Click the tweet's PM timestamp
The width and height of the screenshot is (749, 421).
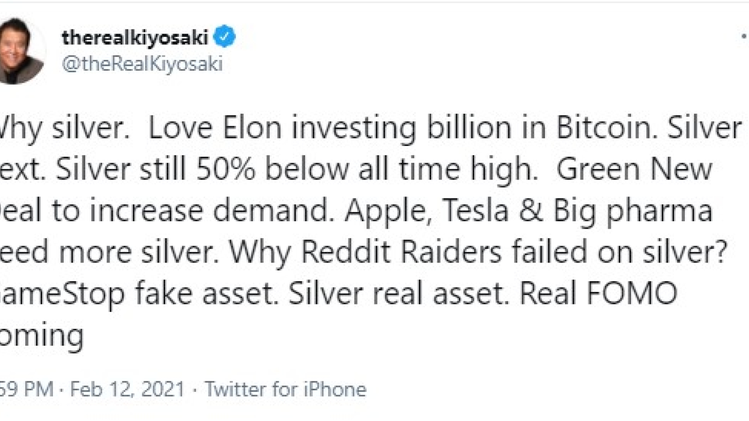(x=26, y=389)
